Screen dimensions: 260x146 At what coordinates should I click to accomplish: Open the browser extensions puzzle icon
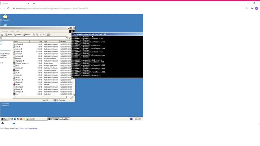pos(252,8)
